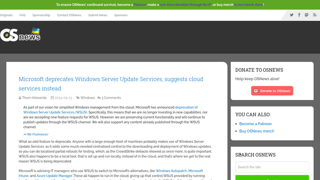The height and width of the screenshot is (180, 320).
Task: Go to Contact OSNews page
Action: (69, 15)
